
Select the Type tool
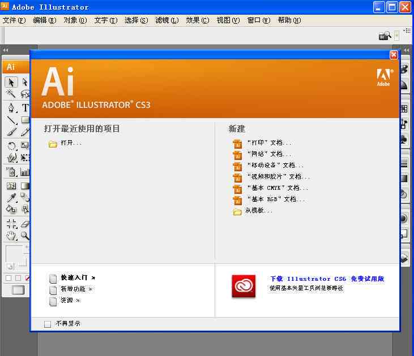(25, 108)
